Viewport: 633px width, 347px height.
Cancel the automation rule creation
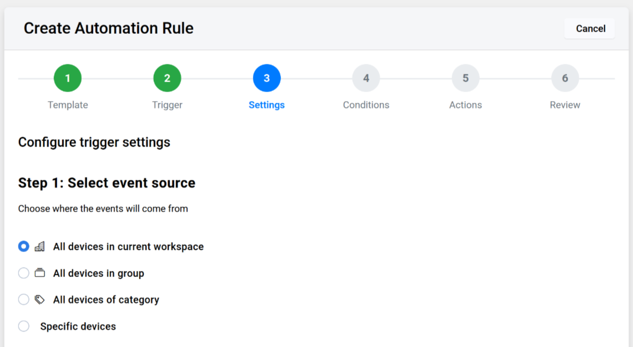pyautogui.click(x=590, y=29)
